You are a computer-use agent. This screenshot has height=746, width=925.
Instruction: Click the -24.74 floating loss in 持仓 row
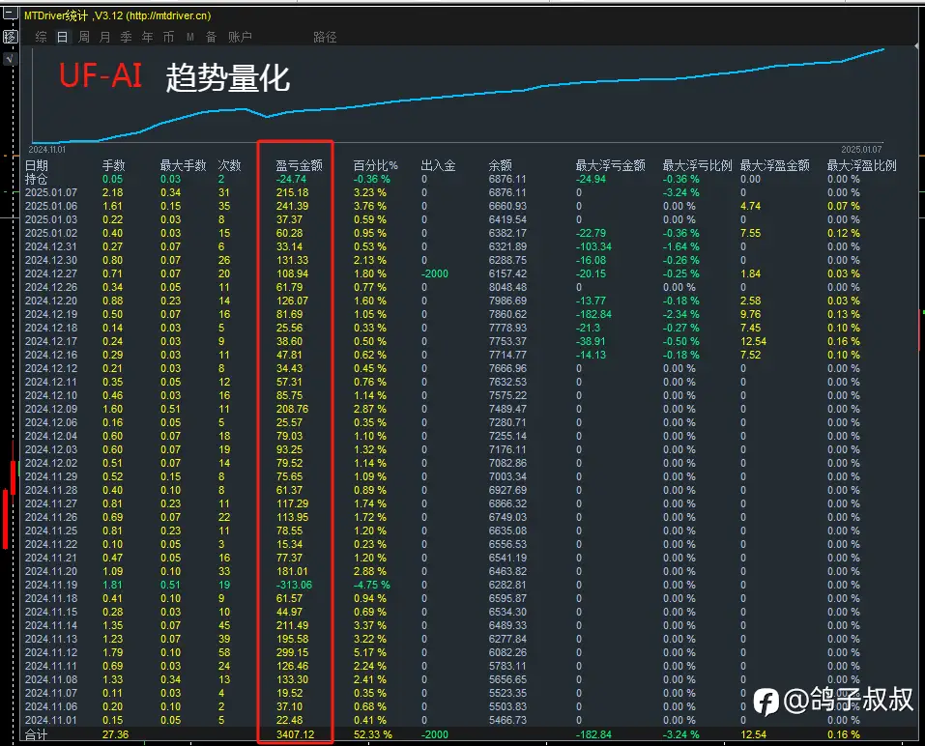(x=292, y=179)
